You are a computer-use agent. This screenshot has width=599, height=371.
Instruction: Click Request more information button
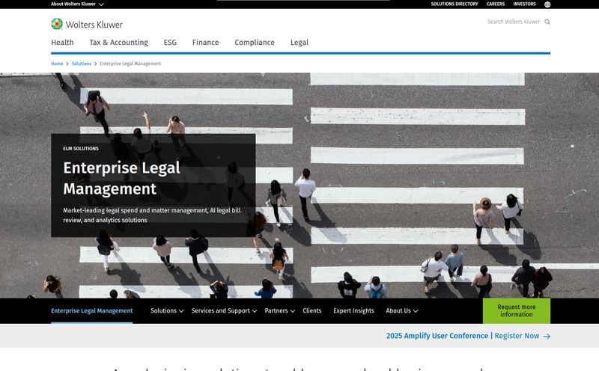click(x=517, y=310)
